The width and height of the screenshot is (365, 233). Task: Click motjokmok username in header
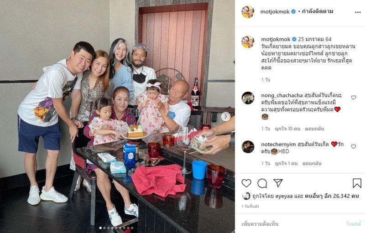(x=275, y=11)
